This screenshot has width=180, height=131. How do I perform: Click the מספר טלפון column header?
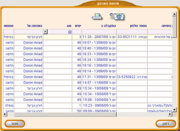click(138, 26)
